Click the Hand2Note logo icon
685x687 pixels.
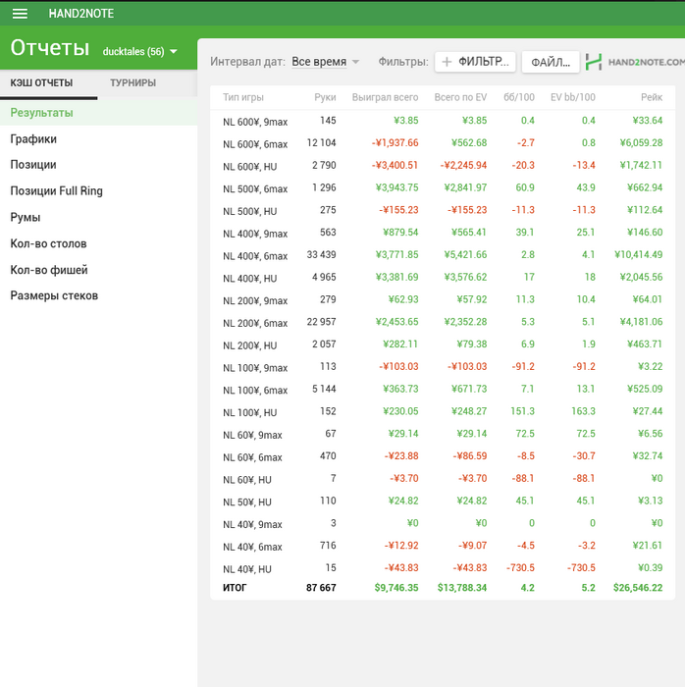click(x=593, y=62)
